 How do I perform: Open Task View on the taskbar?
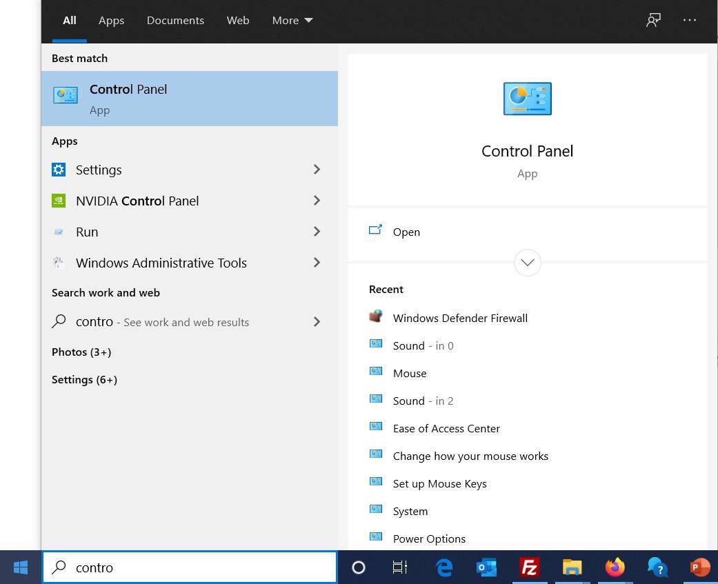(x=400, y=567)
